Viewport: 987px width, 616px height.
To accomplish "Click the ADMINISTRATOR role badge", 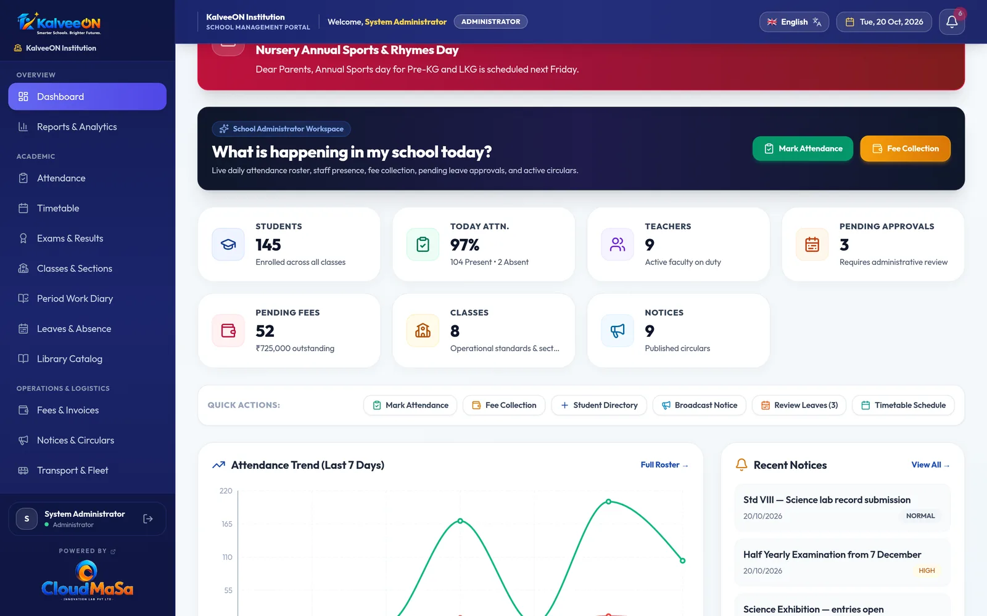I will pyautogui.click(x=490, y=22).
